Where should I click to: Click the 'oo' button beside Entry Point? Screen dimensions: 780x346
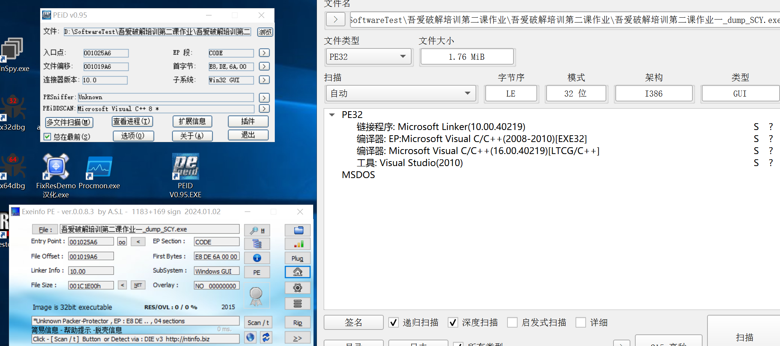click(x=122, y=242)
